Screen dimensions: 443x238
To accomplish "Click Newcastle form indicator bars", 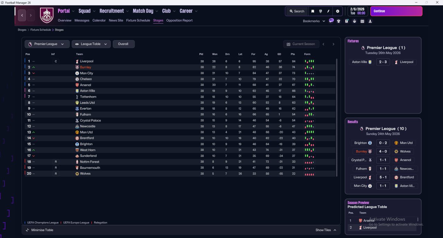I will point(309,127).
